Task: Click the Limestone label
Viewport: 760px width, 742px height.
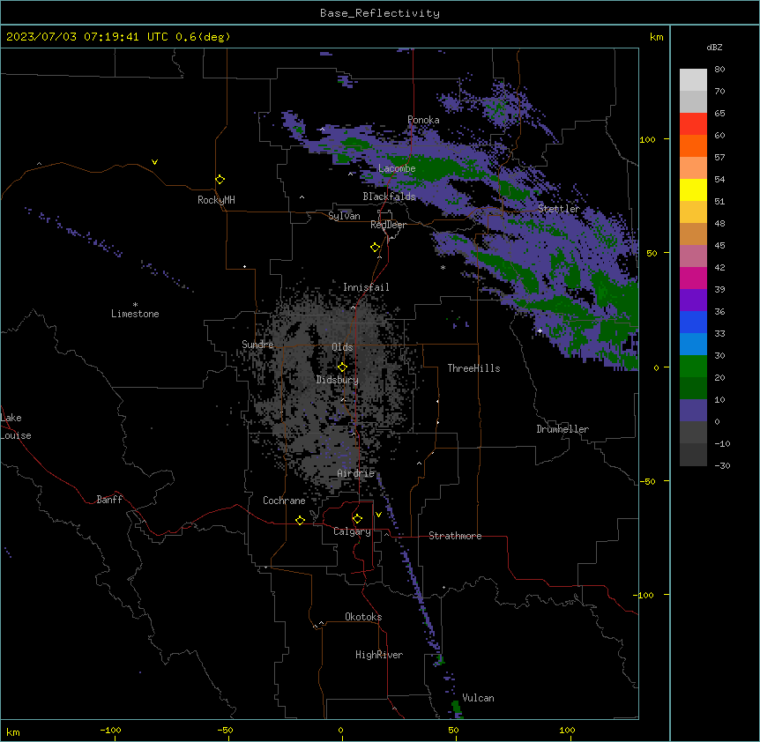Action: click(135, 314)
